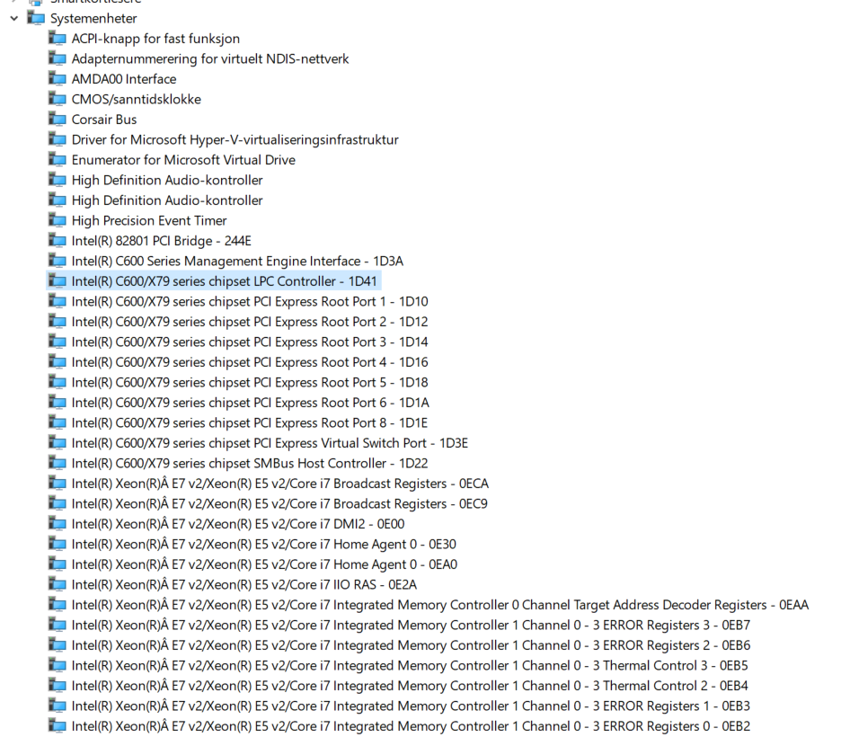The height and width of the screenshot is (737, 850).
Task: Select ERROR Registers 0 - 0EB2 entry
Action: click(x=411, y=726)
